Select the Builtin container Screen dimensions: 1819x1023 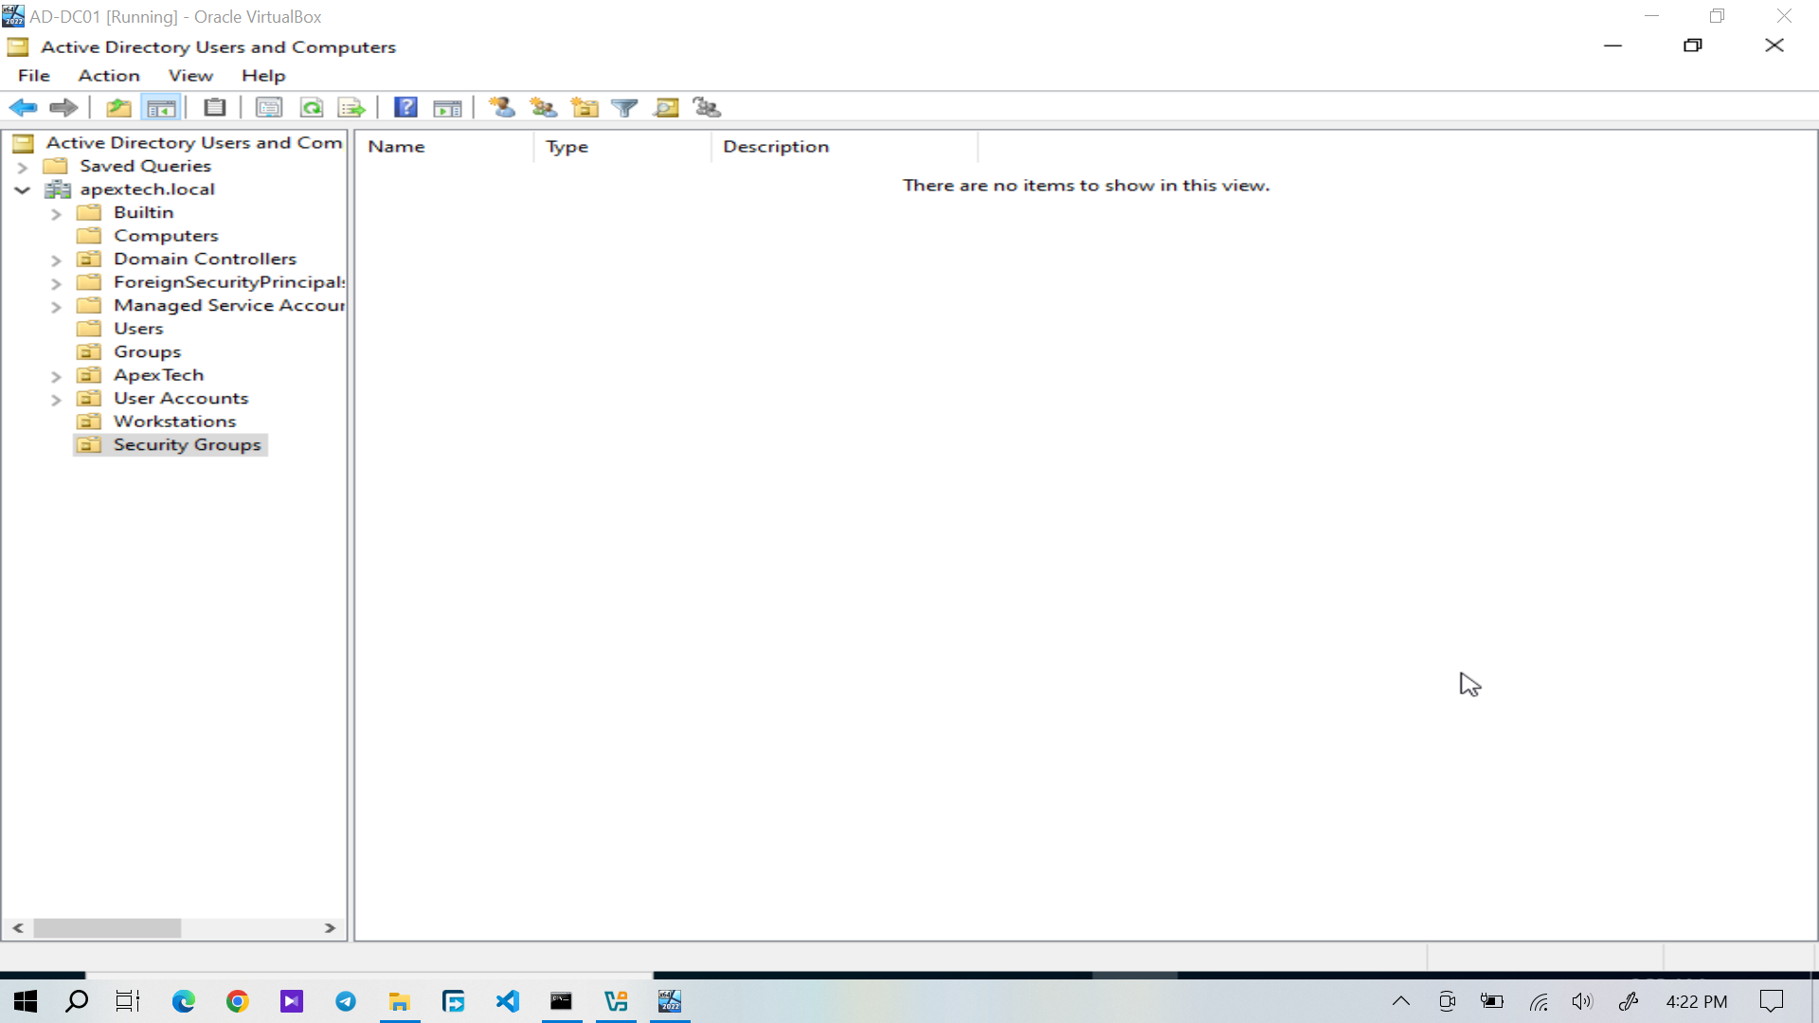[143, 213]
